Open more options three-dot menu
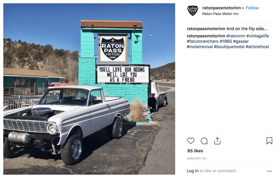This screenshot has width=280, height=179. pyautogui.click(x=269, y=171)
